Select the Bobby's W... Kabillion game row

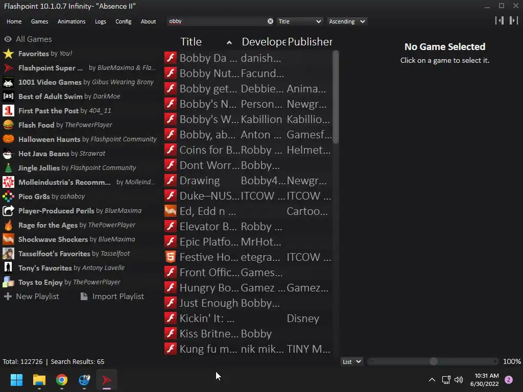tap(248, 119)
